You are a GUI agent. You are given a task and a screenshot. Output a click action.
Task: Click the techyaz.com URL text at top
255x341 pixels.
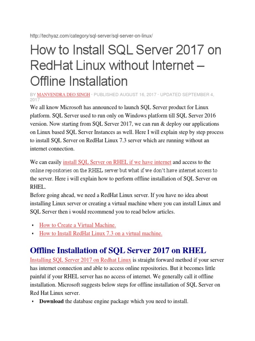tap(91, 36)
